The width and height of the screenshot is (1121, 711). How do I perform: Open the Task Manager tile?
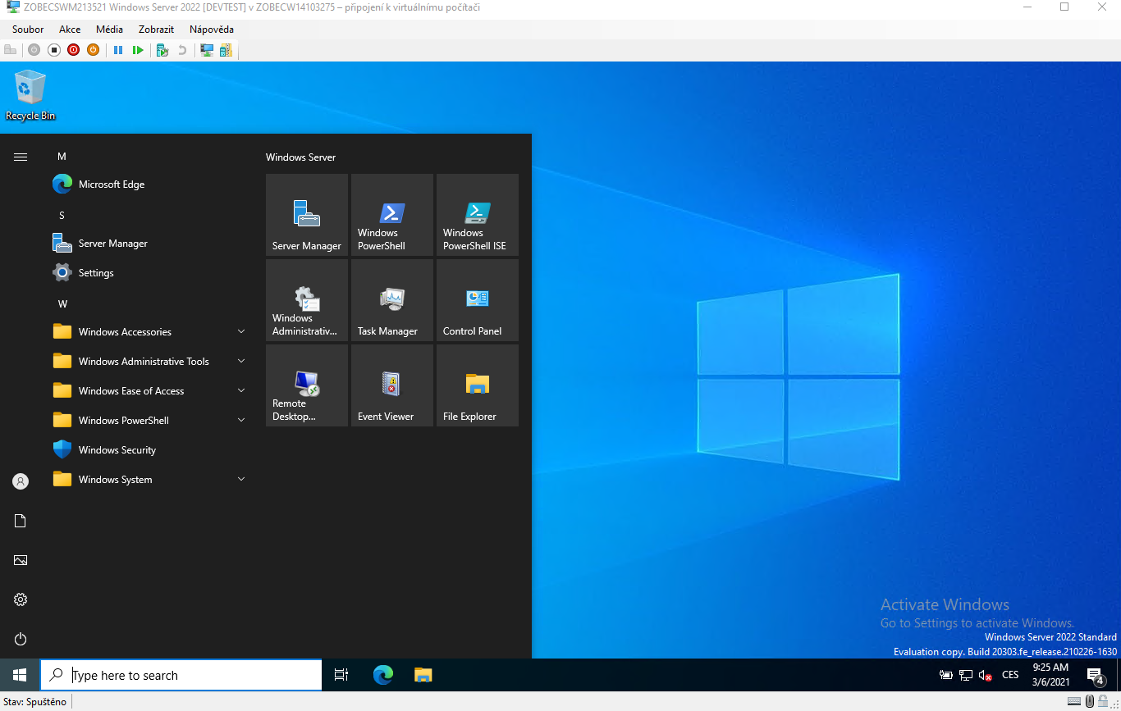[392, 300]
